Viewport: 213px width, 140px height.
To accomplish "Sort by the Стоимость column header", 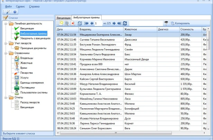I will click(x=187, y=29).
